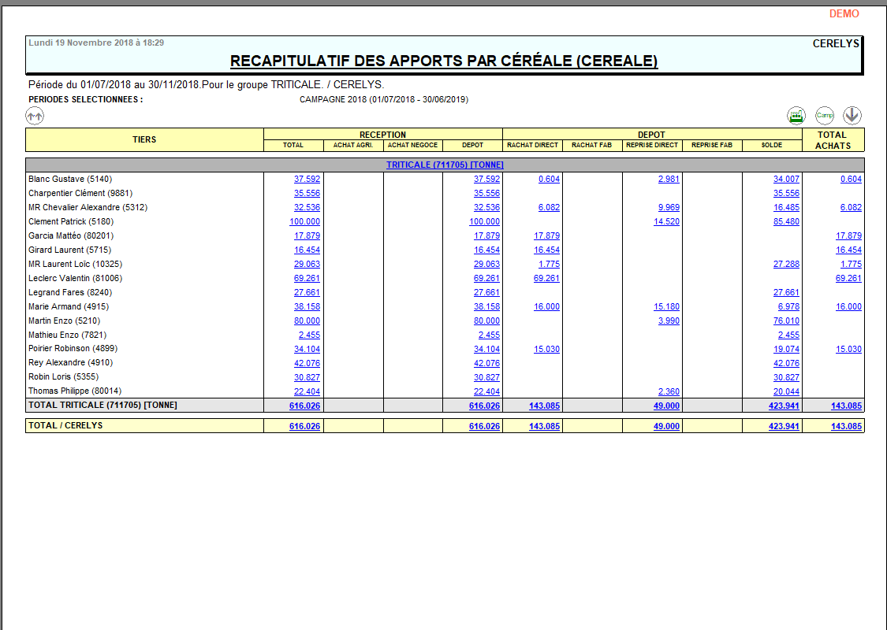Open Garcia Mattéo's total achats 17.879
This screenshot has width=887, height=630.
click(x=848, y=236)
